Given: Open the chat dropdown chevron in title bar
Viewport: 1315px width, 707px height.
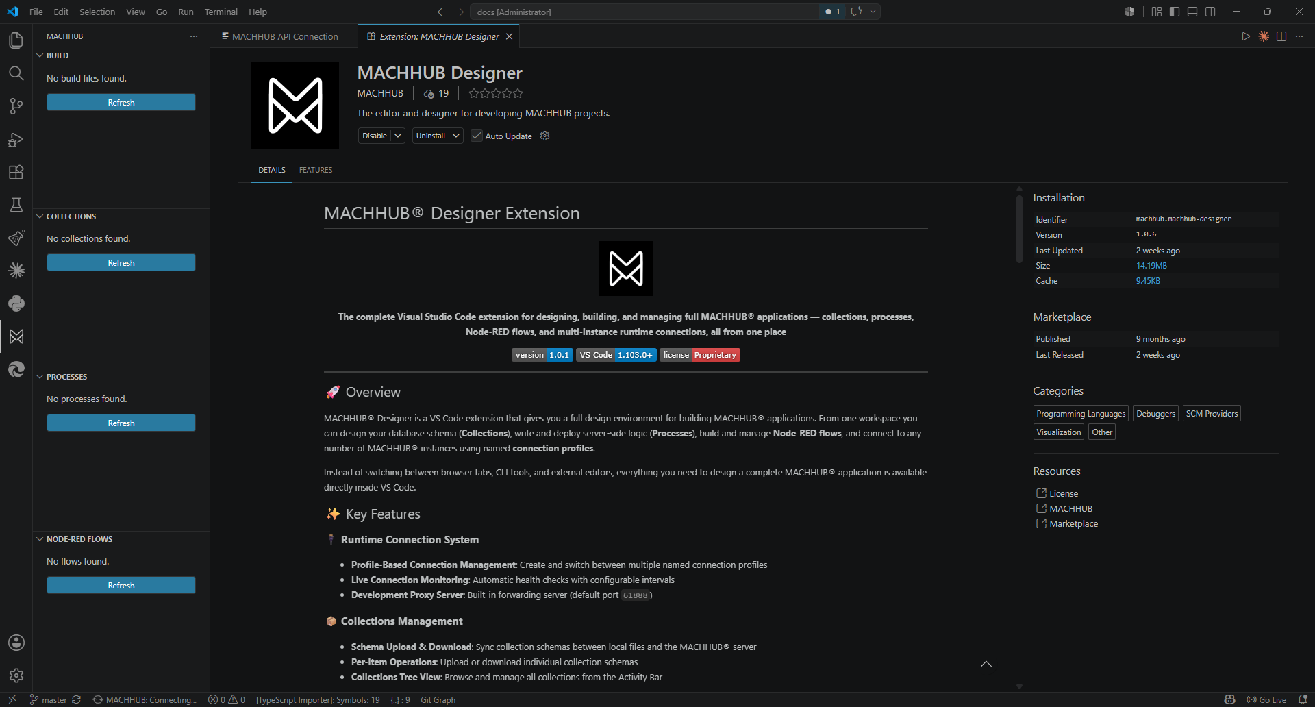Looking at the screenshot, I should pyautogui.click(x=873, y=12).
